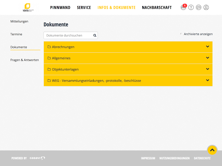The width and height of the screenshot is (222, 166).
Task: Expand the Allgemeines chevron
Action: (208, 58)
